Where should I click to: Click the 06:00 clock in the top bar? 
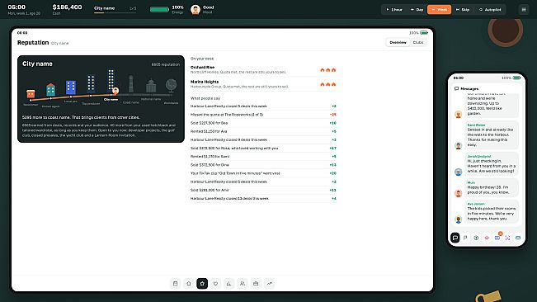(16, 7)
